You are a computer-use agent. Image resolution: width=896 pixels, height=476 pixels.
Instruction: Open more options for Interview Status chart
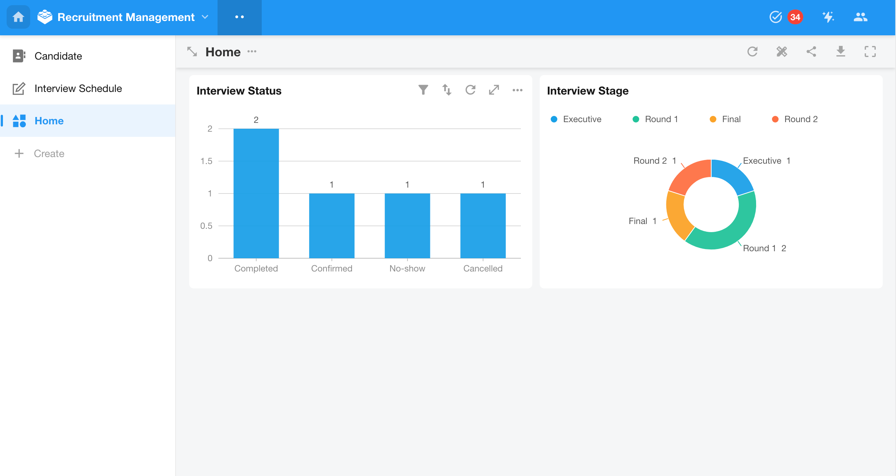518,90
